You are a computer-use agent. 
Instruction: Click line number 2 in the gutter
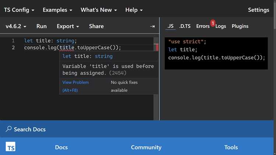click(13, 48)
